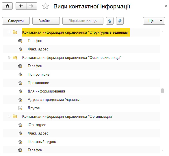Move item up with blue arrow

click(110, 21)
